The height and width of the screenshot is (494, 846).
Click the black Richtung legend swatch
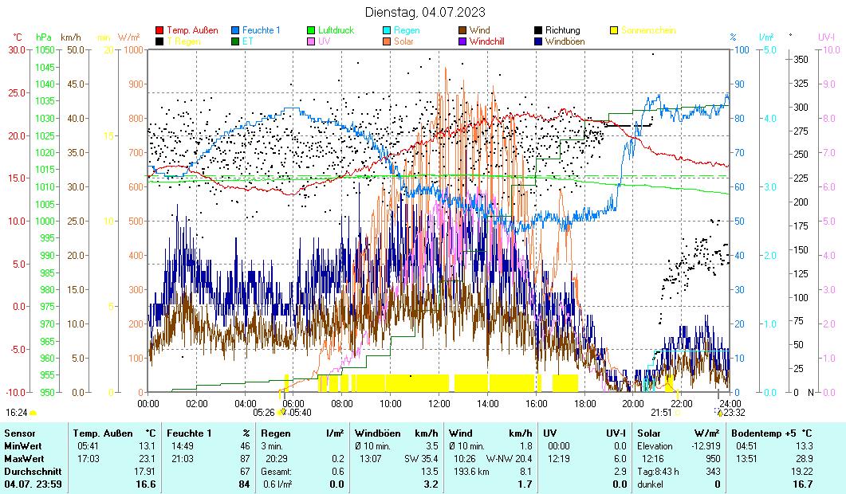538,31
